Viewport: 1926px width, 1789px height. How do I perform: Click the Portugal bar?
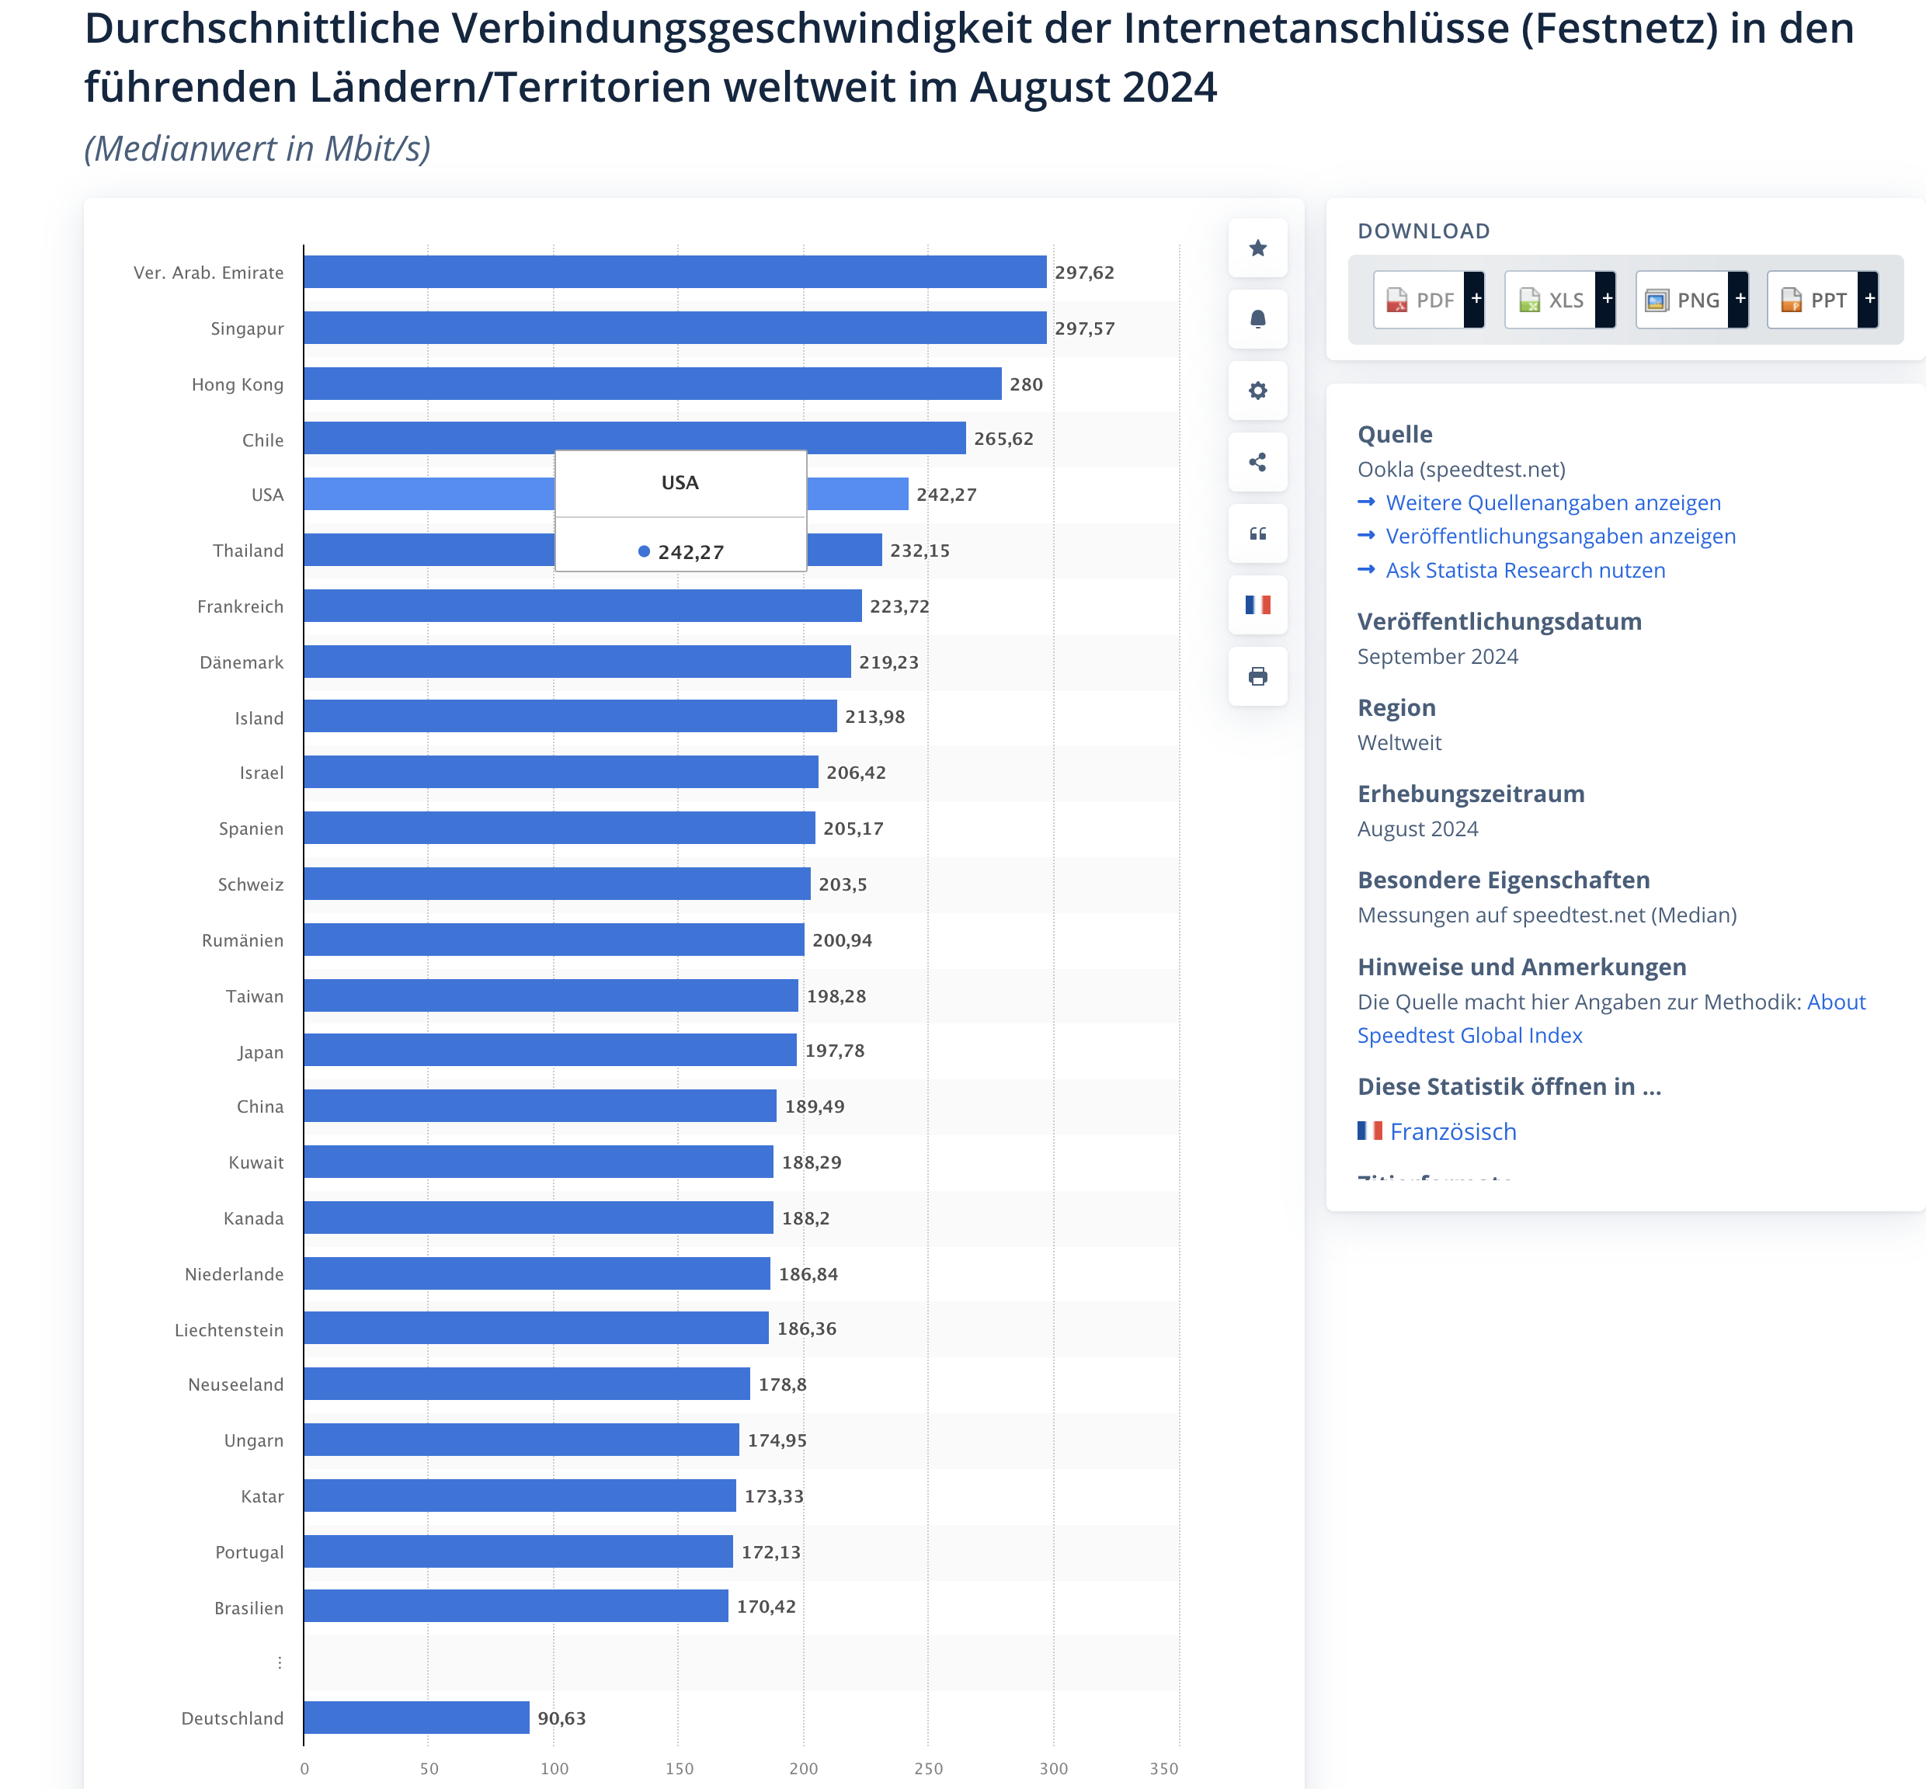pyautogui.click(x=518, y=1551)
